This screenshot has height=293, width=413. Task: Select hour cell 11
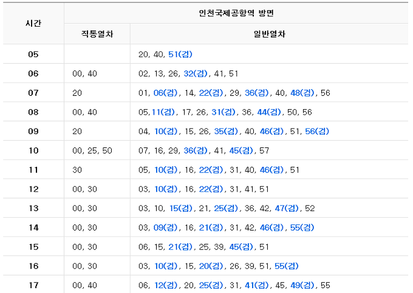[x=33, y=170]
